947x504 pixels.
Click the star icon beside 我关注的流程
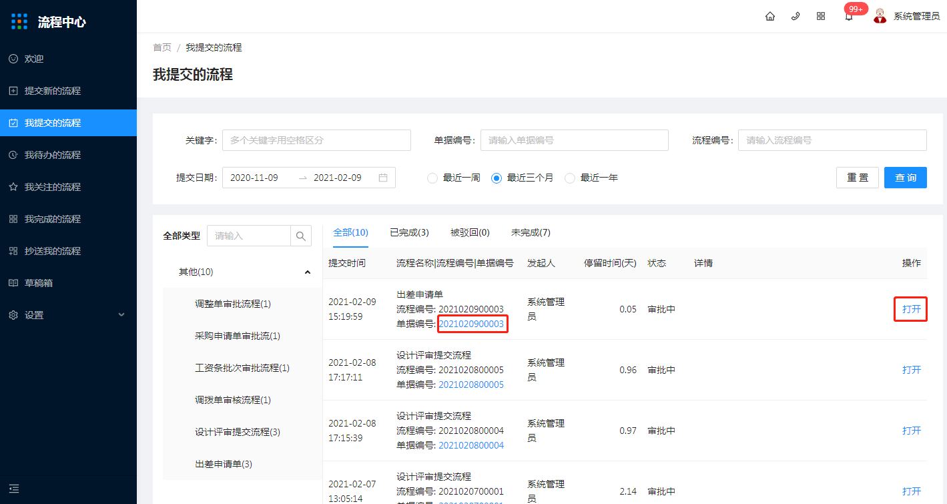click(13, 187)
